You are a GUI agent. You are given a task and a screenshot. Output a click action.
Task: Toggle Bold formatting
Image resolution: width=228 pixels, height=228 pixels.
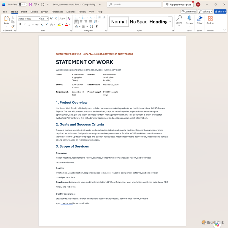(20, 24)
